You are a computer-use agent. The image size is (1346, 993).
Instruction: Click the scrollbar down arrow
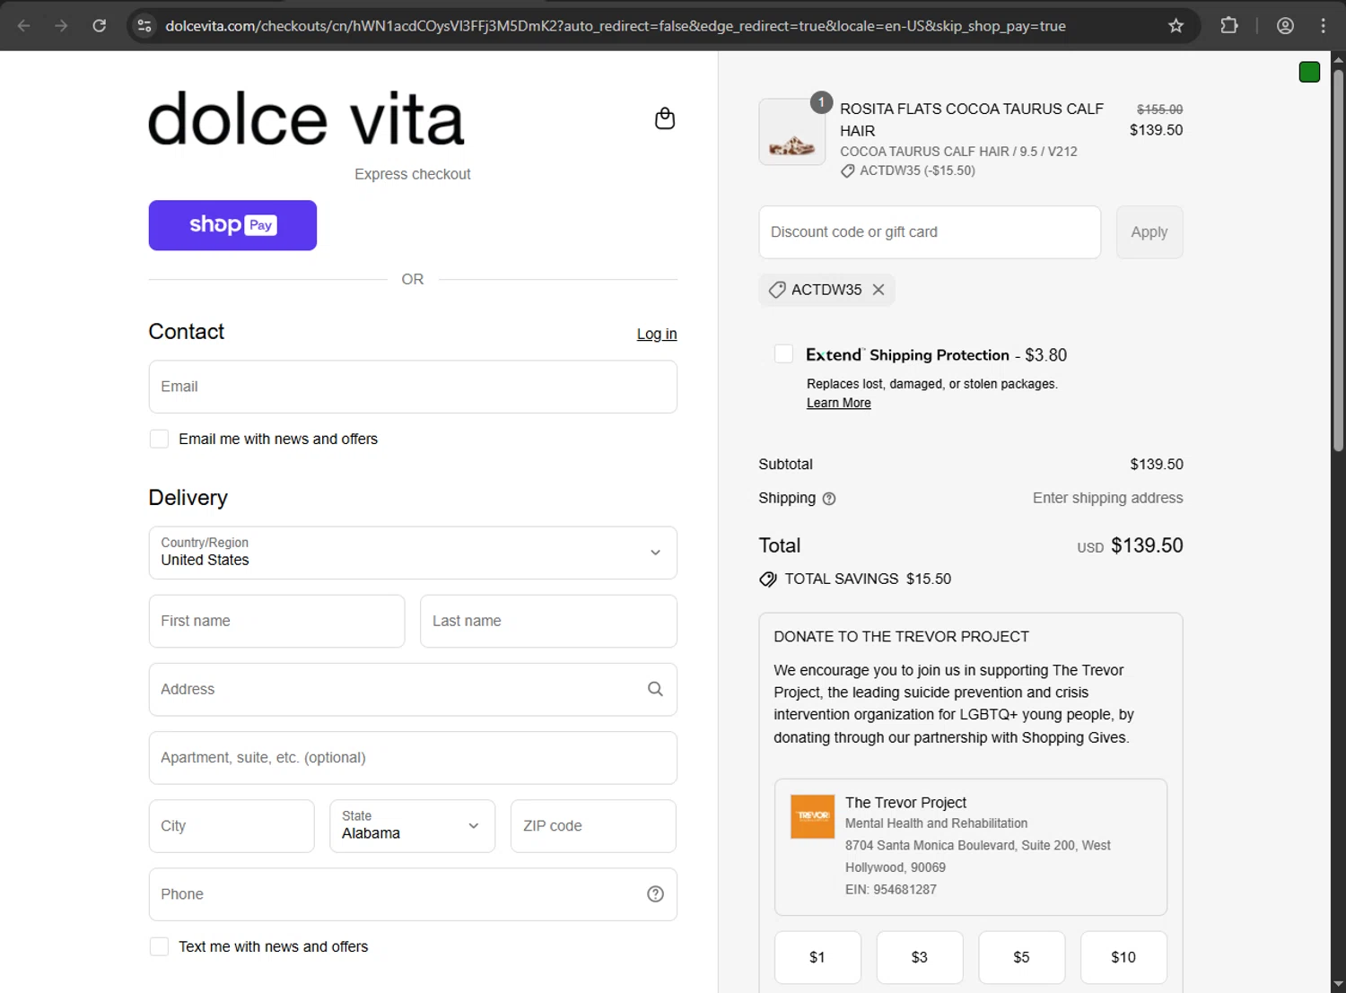[x=1338, y=984]
